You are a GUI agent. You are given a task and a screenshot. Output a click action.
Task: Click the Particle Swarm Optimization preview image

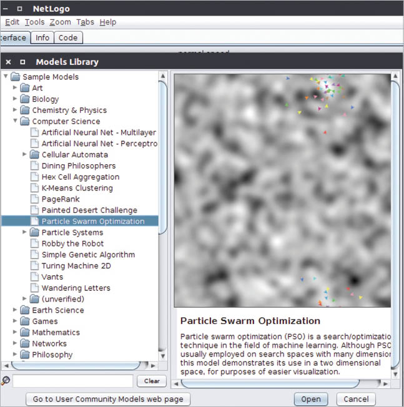click(282, 190)
